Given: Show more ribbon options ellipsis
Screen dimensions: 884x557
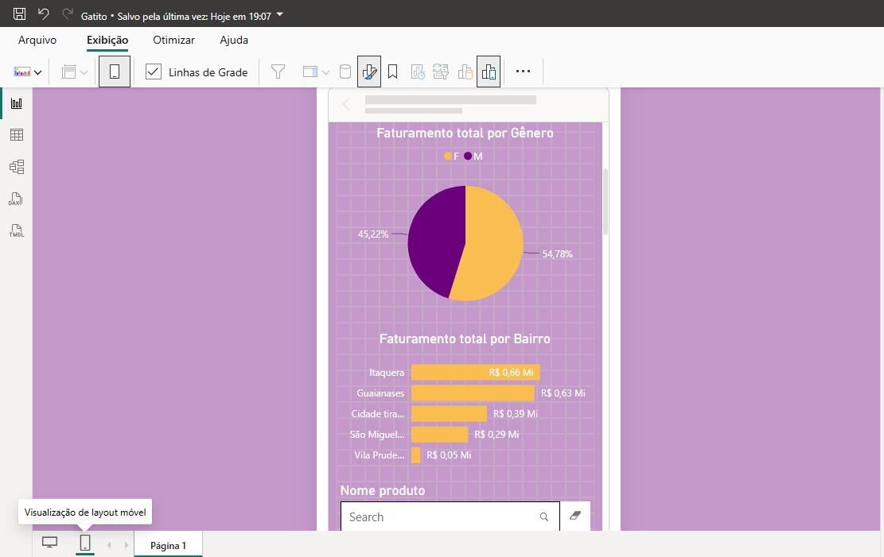Looking at the screenshot, I should coord(524,72).
